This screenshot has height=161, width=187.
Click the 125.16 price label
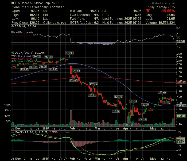[166, 103]
